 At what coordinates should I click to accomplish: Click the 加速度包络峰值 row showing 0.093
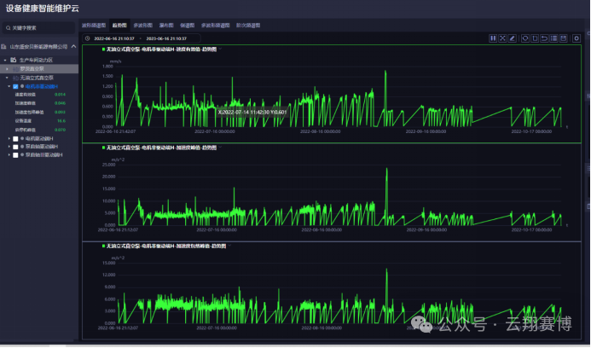tap(40, 113)
